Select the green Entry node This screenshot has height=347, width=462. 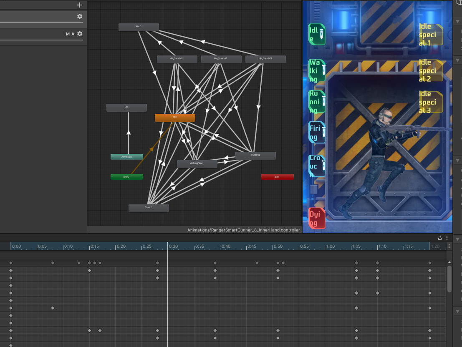point(126,177)
